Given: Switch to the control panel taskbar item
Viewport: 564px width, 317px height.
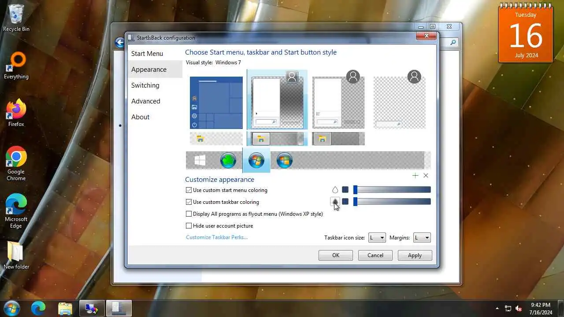Looking at the screenshot, I should 92,309.
